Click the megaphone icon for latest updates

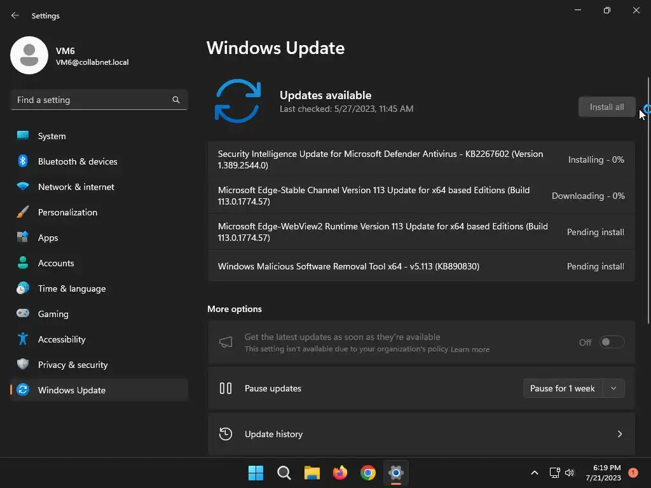[x=226, y=342]
